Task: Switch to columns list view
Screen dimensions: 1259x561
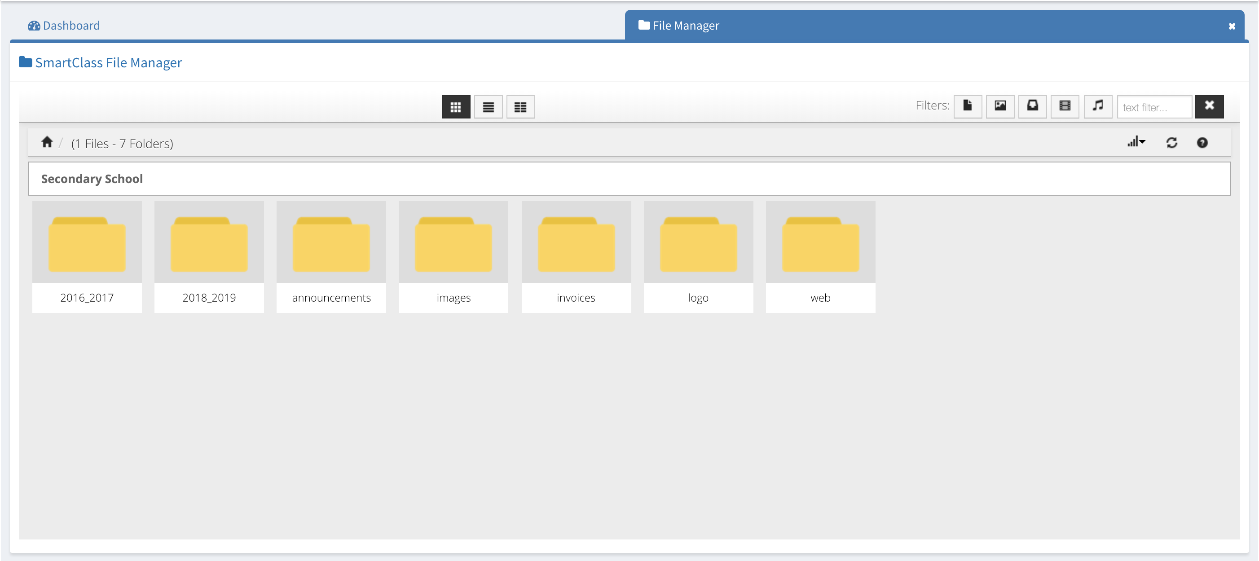Action: [x=520, y=106]
